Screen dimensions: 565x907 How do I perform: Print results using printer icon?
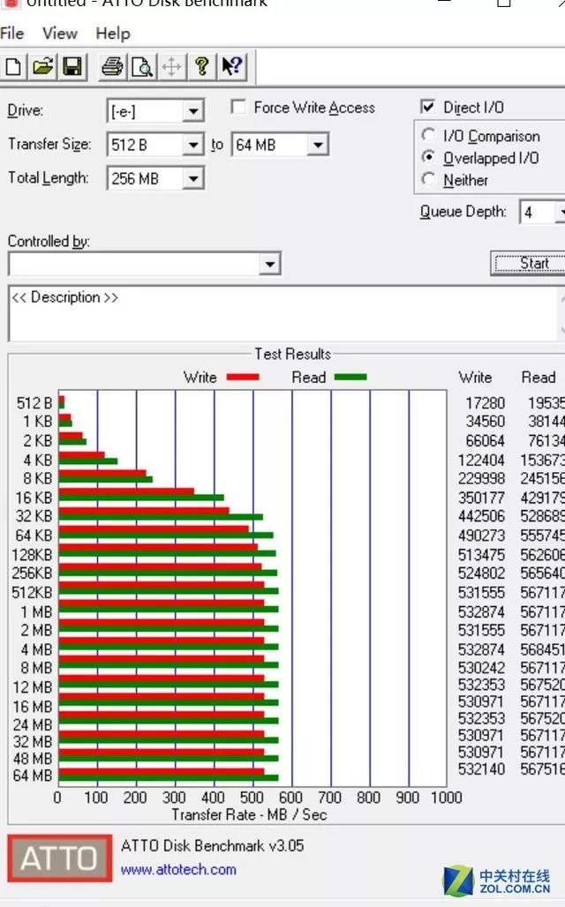point(112,66)
